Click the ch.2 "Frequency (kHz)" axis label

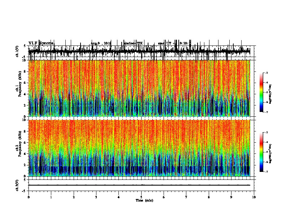(x=20, y=144)
